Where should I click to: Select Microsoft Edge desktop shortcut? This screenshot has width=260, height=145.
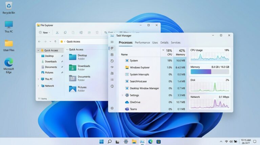tap(8, 66)
